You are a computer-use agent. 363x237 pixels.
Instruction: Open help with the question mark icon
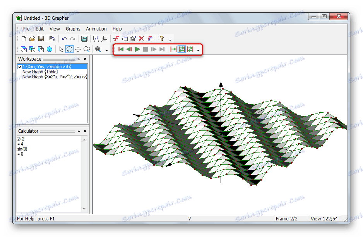(x=162, y=39)
